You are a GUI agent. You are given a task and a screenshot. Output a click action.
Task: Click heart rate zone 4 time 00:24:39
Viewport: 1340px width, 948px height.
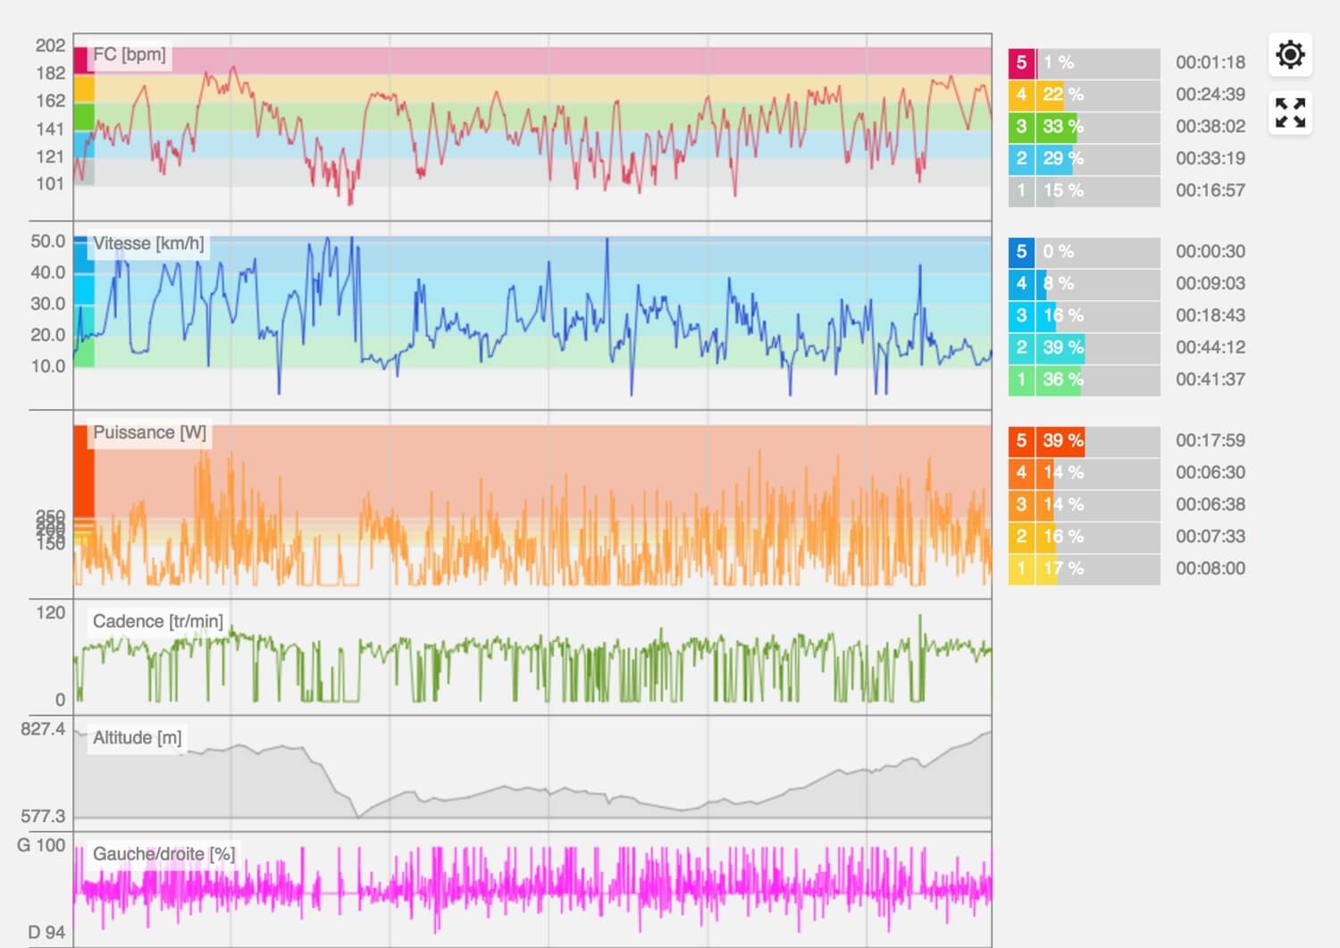click(1210, 95)
